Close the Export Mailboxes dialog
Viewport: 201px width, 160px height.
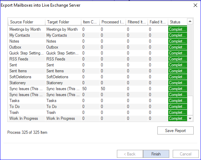pyautogui.click(x=195, y=5)
